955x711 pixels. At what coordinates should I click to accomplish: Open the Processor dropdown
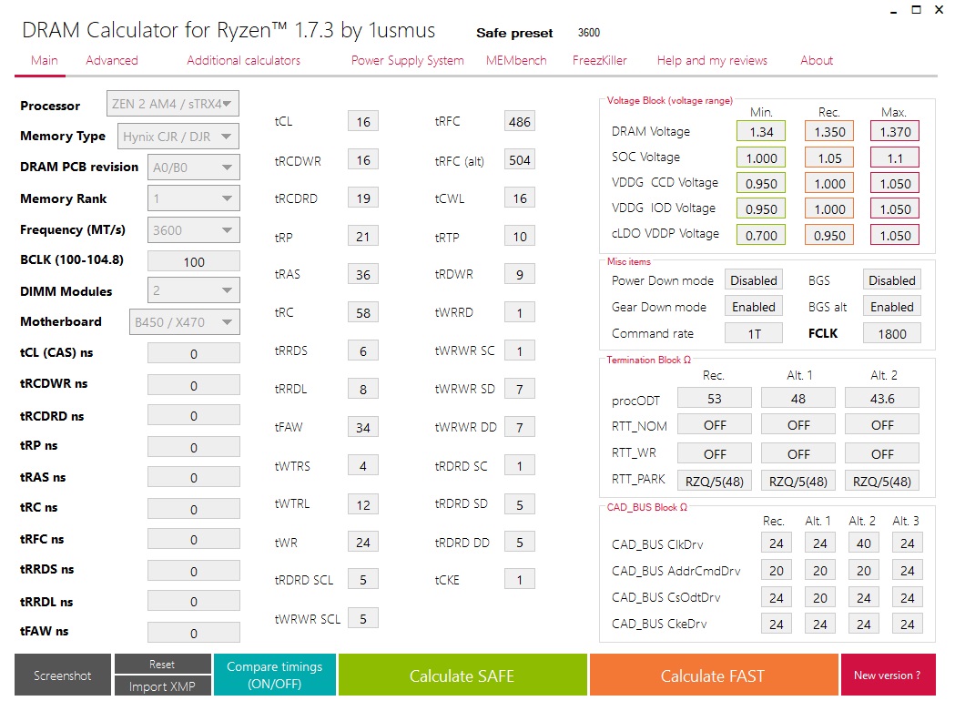172,104
